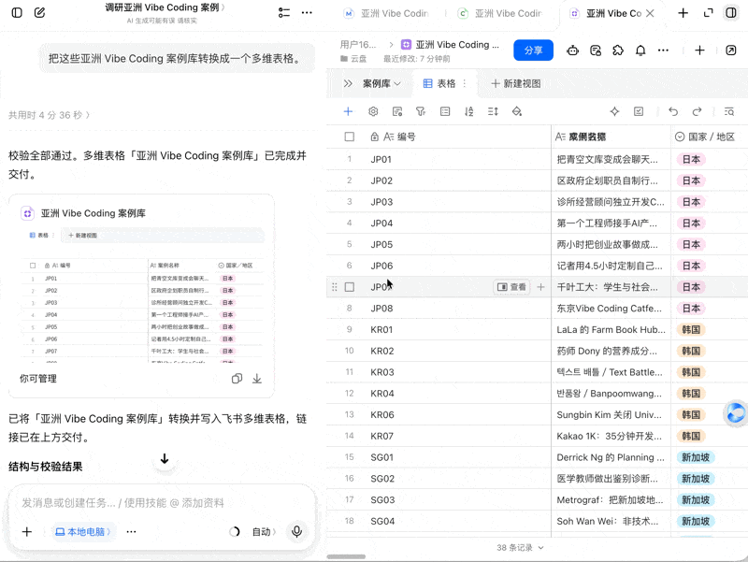Expand the 案例库 table dropdown
This screenshot has height=562, width=748.
381,84
